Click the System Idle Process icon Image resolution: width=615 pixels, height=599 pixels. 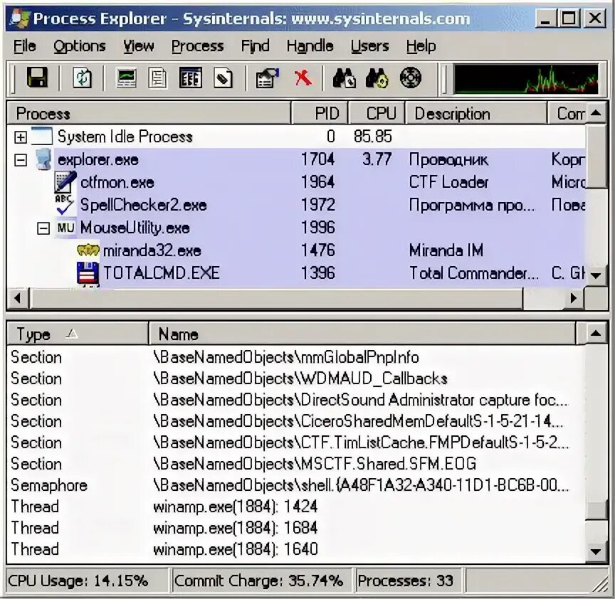[x=41, y=137]
